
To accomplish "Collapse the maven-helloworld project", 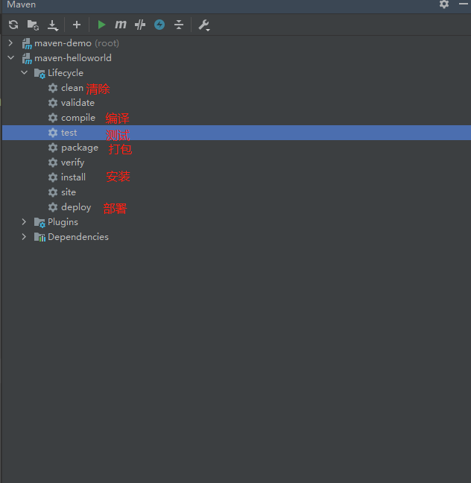I will pos(10,57).
